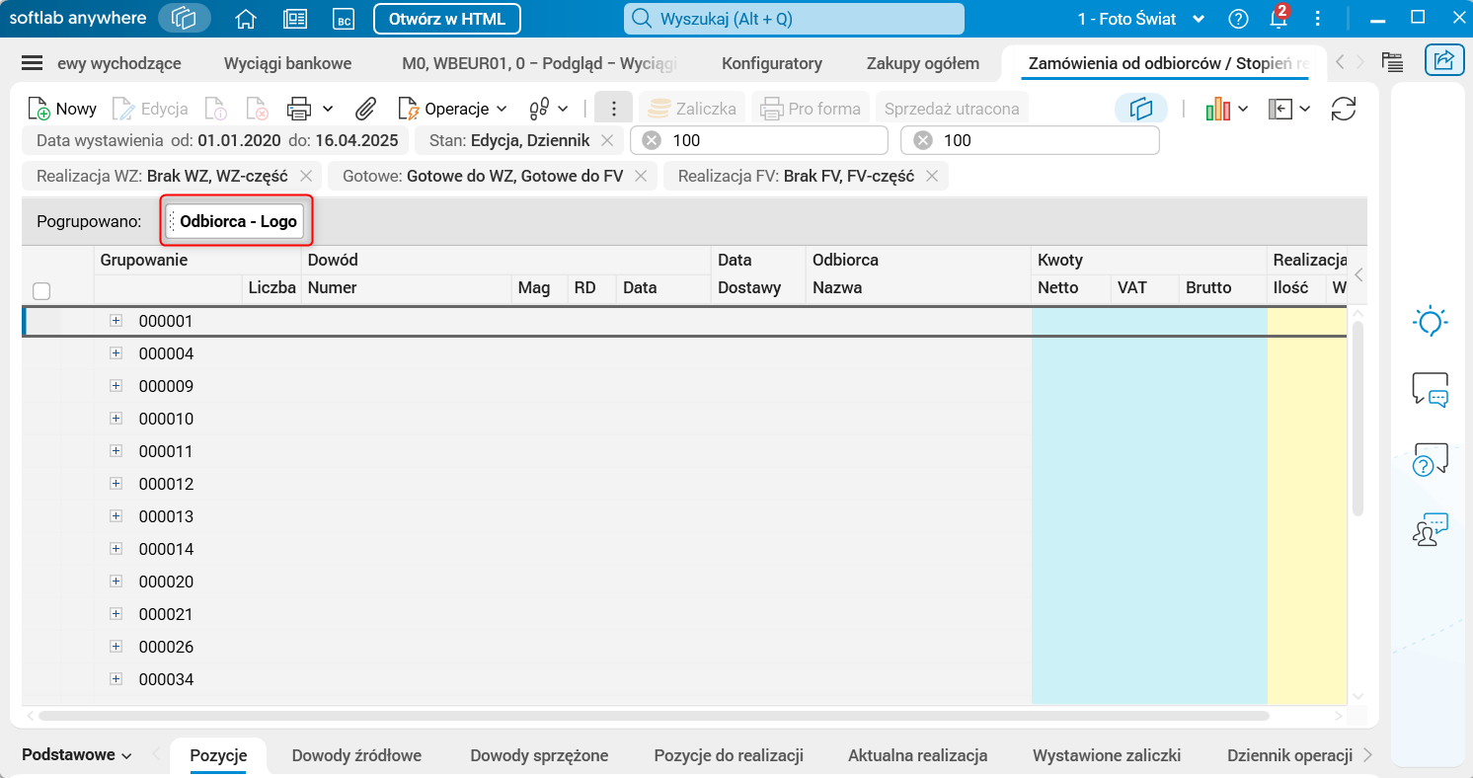Click the share icon beside the tab strip
The width and height of the screenshot is (1473, 778).
click(1444, 60)
